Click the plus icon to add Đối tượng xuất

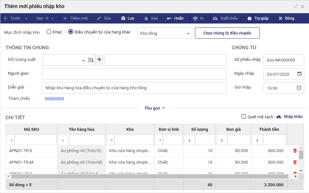click(x=99, y=60)
